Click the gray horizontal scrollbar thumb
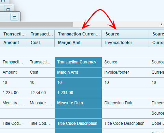Screen dimensions: 164x133 (x=37, y=24)
